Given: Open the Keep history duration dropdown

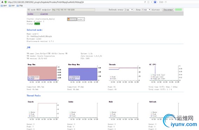Looking at the screenshot, I should [x=146, y=10].
